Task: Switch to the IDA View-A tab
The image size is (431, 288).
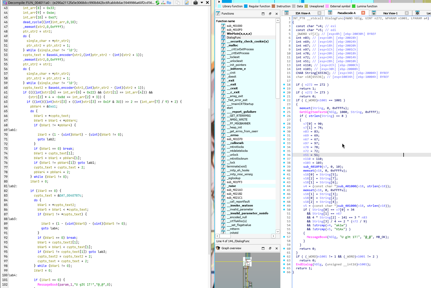Action: coord(303,13)
